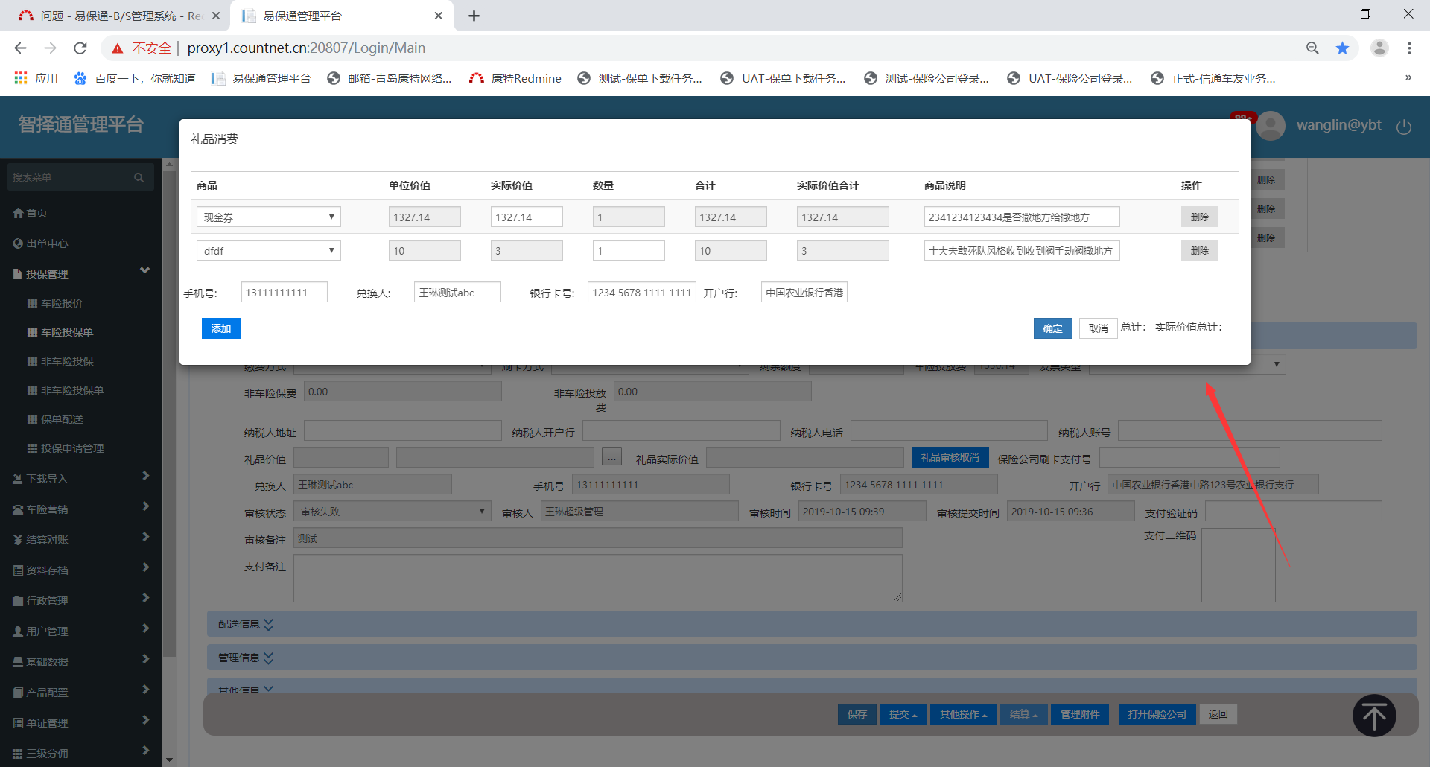Expand the 配送信息 section
Screen dimensions: 1430x767
coord(246,624)
